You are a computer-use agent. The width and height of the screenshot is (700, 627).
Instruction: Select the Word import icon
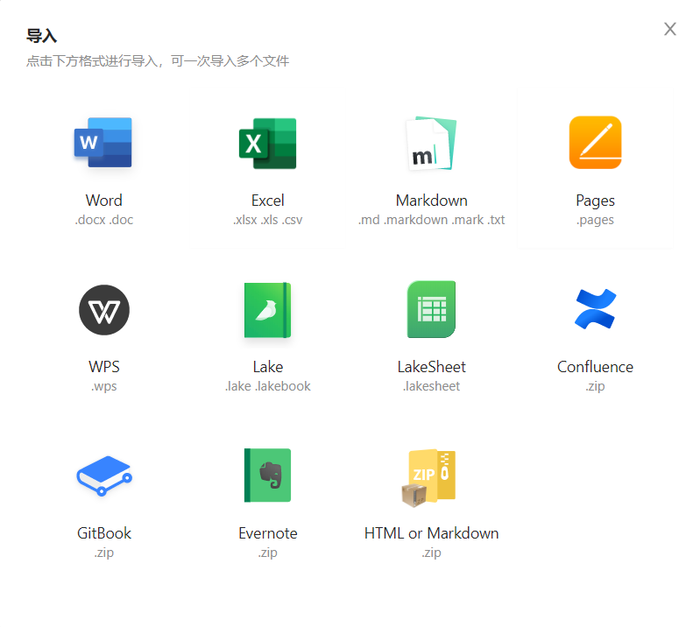click(x=103, y=143)
